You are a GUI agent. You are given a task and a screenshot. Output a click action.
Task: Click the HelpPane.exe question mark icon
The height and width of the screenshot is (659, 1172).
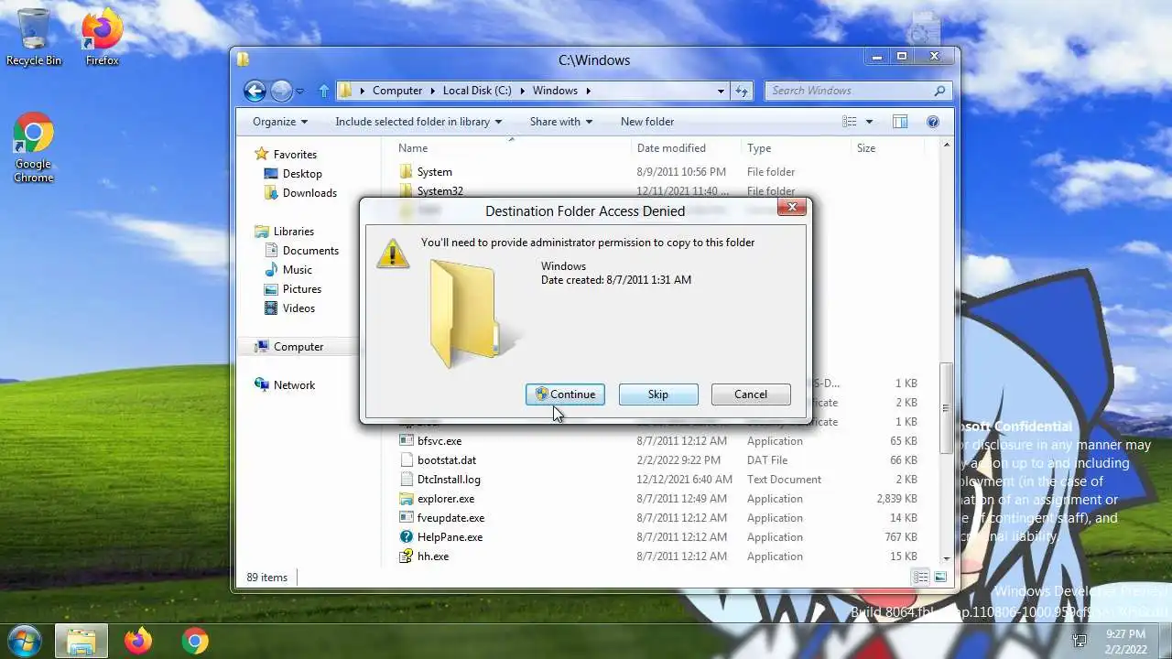click(407, 537)
